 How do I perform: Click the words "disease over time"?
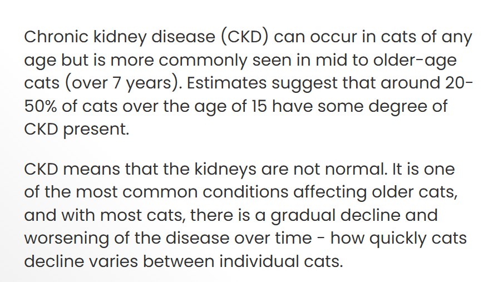(239, 238)
